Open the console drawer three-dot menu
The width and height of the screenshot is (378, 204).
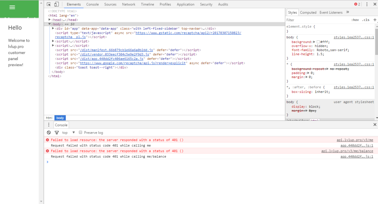pyautogui.click(x=49, y=125)
